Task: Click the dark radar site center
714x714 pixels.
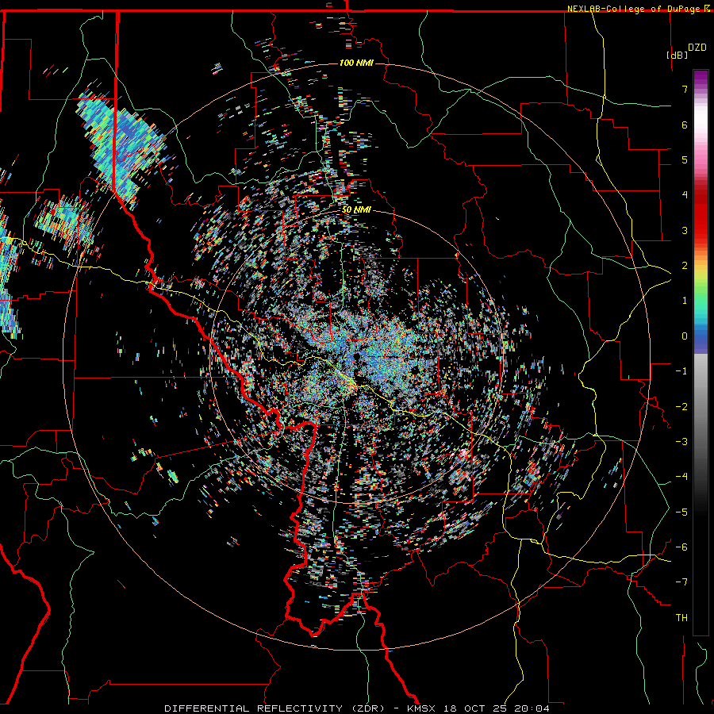Action: pyautogui.click(x=355, y=357)
